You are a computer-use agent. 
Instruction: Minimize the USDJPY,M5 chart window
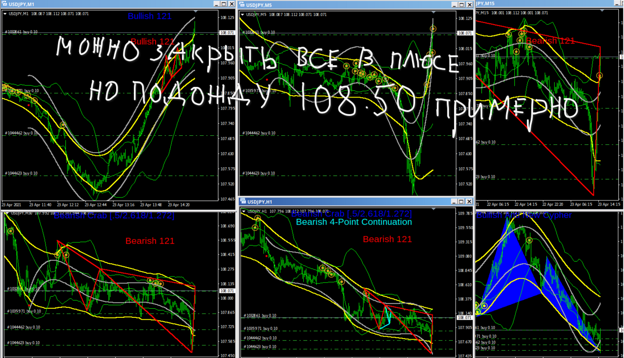(455, 5)
